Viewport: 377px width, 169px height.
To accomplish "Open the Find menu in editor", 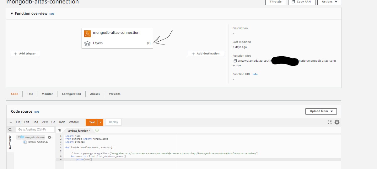I will click(x=35, y=122).
